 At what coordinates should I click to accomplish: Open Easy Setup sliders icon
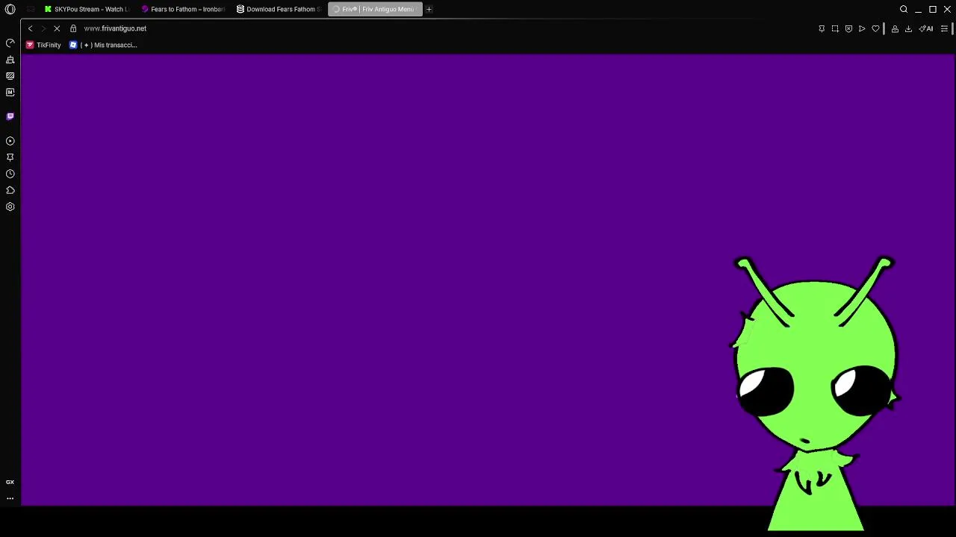coord(944,28)
